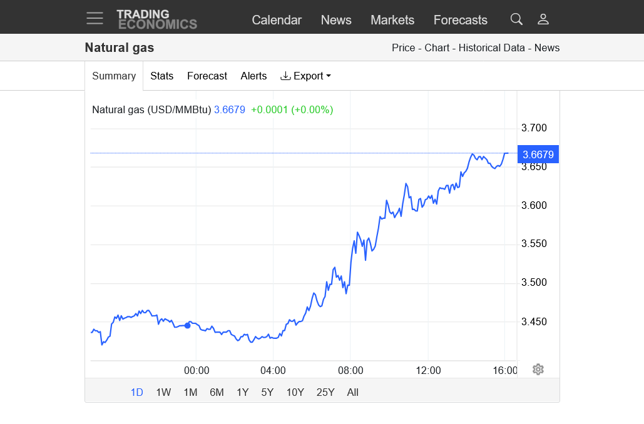Open Markets in top navigation
Image resolution: width=644 pixels, height=424 pixels.
(392, 20)
